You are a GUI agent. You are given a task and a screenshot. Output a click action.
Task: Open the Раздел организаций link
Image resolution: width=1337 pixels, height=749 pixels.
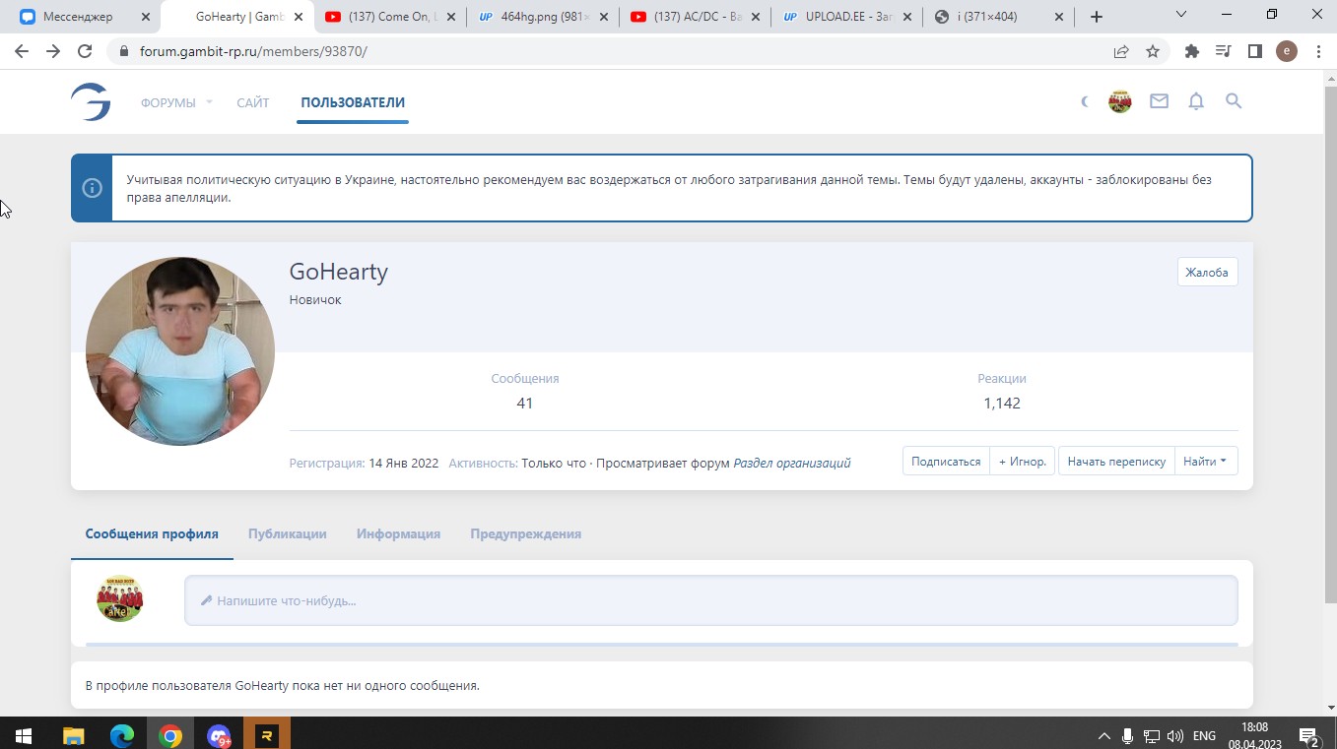point(791,463)
